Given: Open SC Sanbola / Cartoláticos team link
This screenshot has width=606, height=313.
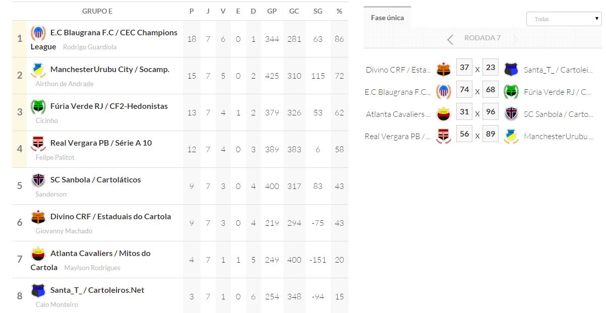Looking at the screenshot, I should pyautogui.click(x=96, y=180).
